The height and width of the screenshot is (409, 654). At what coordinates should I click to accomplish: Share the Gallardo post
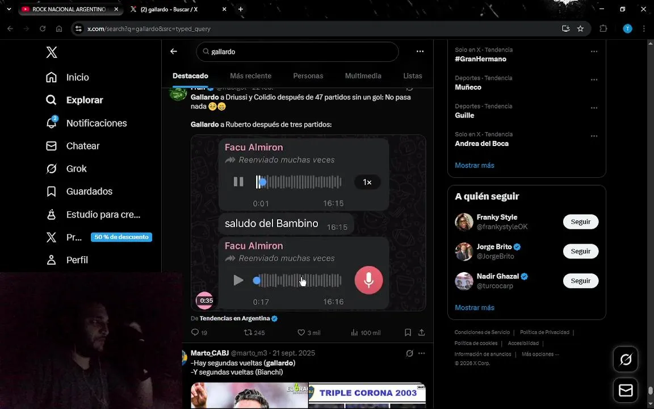click(422, 333)
